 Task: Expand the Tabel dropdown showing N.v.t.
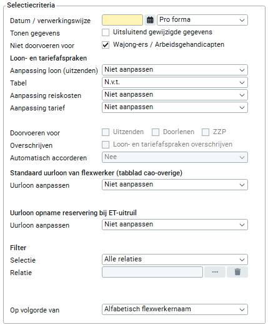tap(175, 82)
